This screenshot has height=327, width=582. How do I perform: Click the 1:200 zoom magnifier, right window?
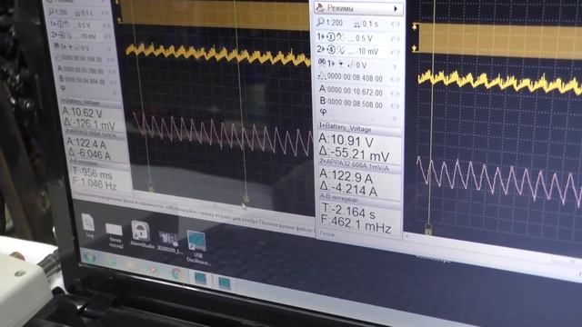[x=320, y=22]
